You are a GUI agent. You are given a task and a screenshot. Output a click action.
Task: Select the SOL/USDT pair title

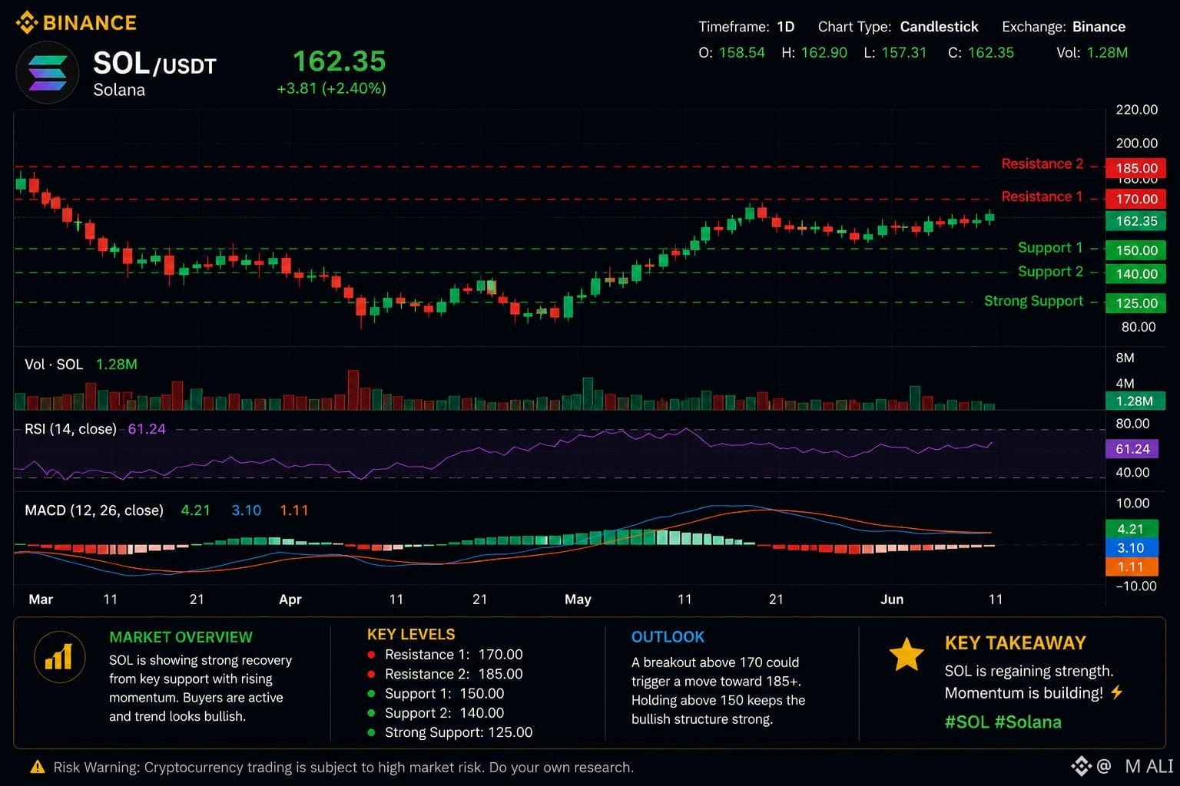click(154, 64)
